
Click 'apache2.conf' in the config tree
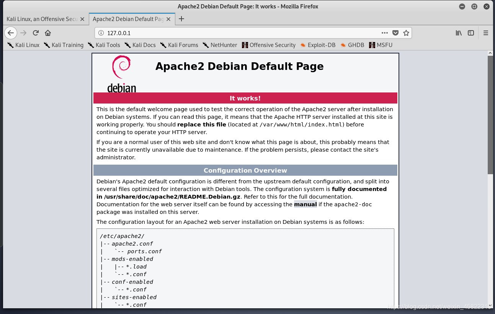pyautogui.click(x=132, y=244)
